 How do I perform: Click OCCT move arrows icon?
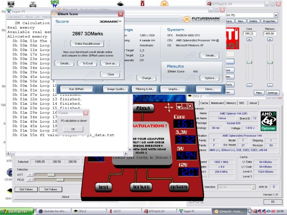point(169,107)
